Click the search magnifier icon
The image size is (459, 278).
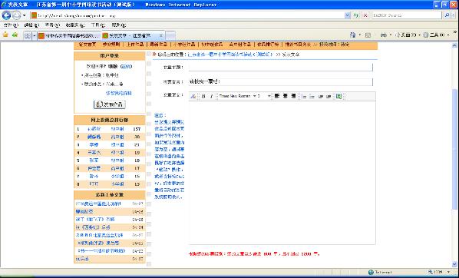point(447,15)
